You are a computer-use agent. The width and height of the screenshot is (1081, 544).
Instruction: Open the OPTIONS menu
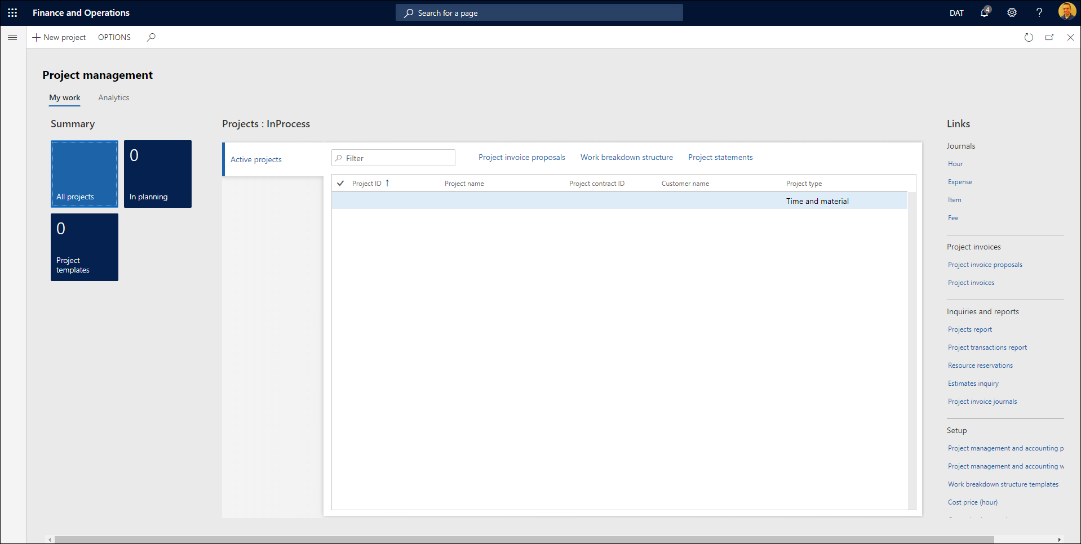(x=114, y=37)
